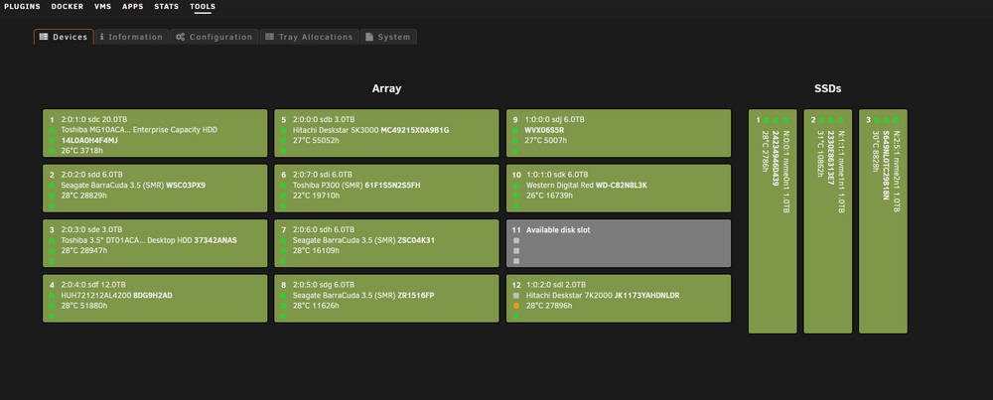
Task: Click the green LED beside Western Digital Red
Action: [516, 186]
